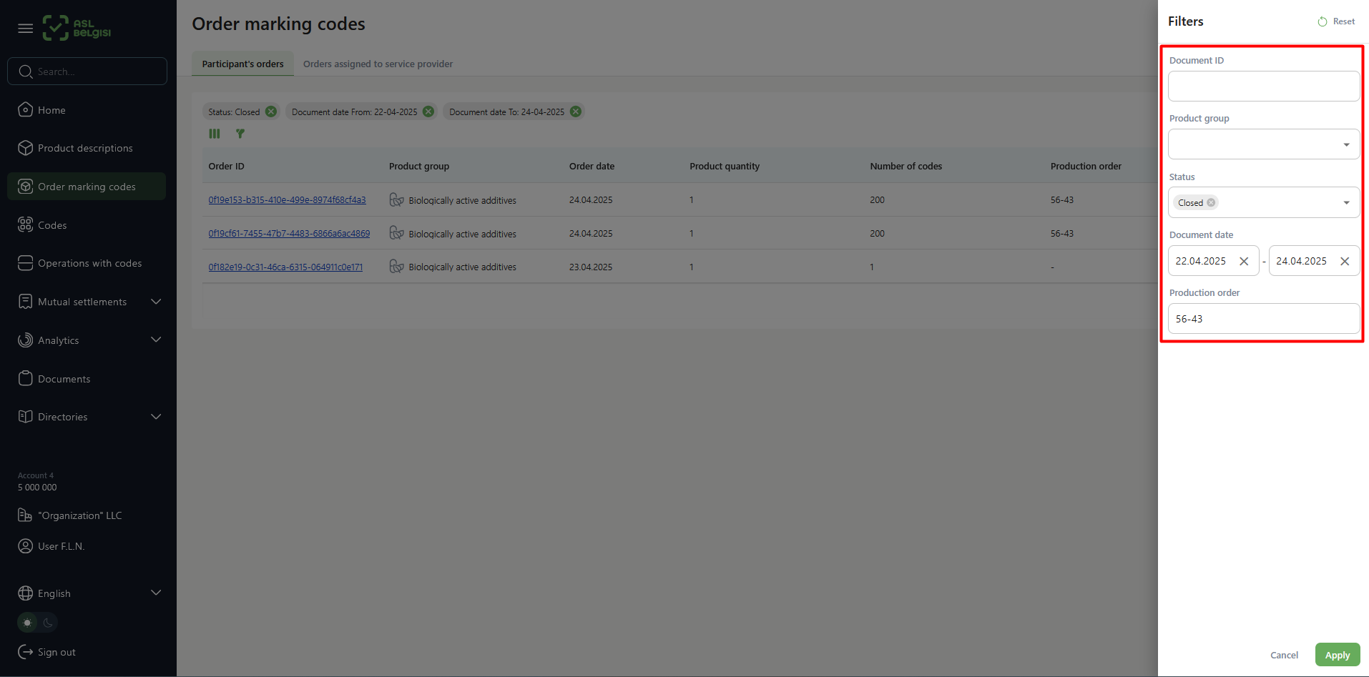Open Order marking codes menu item
Image resolution: width=1369 pixels, height=677 pixels.
[87, 187]
